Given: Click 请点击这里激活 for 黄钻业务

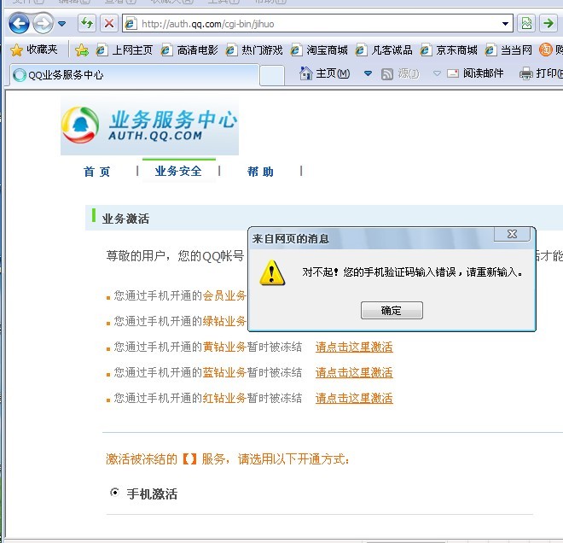Looking at the screenshot, I should pyautogui.click(x=354, y=347).
